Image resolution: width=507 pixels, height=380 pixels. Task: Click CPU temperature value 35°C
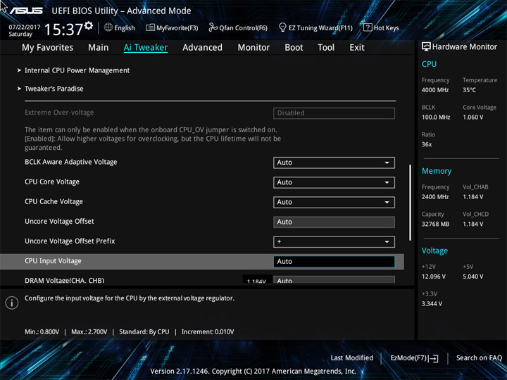(469, 90)
